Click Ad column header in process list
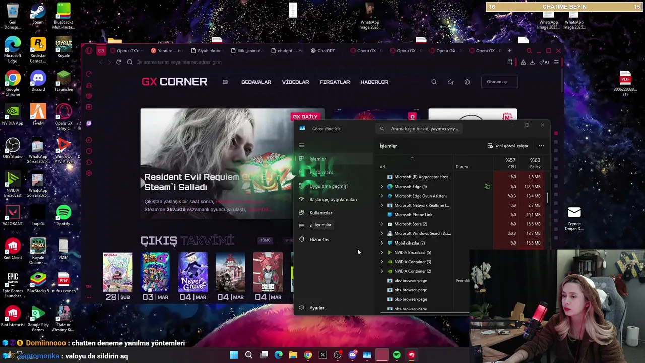This screenshot has width=645, height=363. (x=382, y=167)
